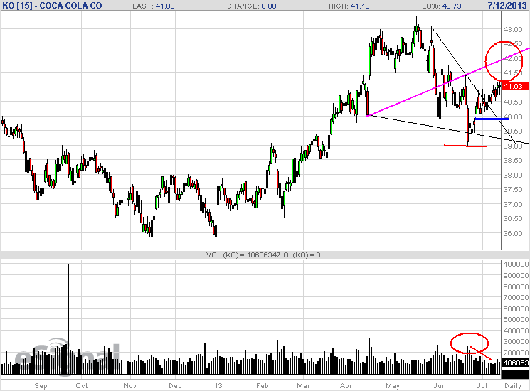Click the Oct month label

coord(82,385)
